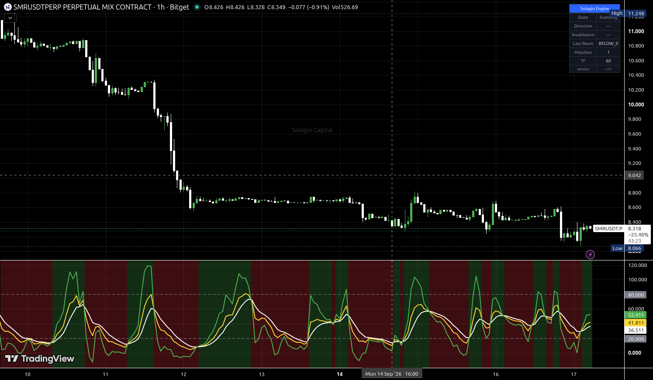This screenshot has height=380, width=653.
Task: Collapse the chart legend with chevron
Action: tap(10, 18)
